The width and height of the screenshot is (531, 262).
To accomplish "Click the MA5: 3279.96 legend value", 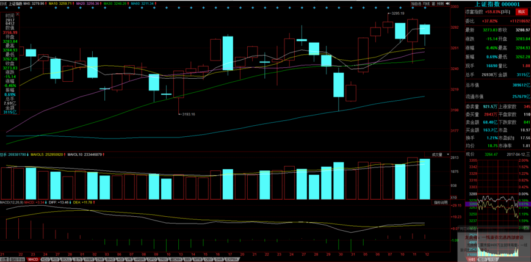I will click(34, 4).
